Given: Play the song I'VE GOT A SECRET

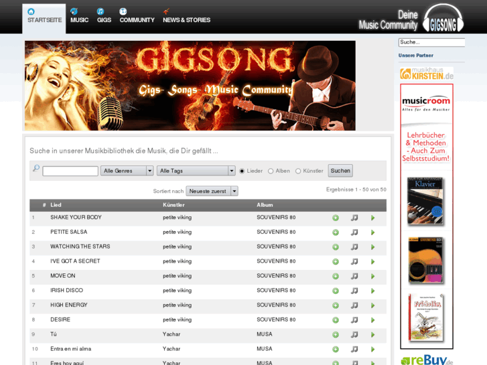Looking at the screenshot, I should 372,262.
